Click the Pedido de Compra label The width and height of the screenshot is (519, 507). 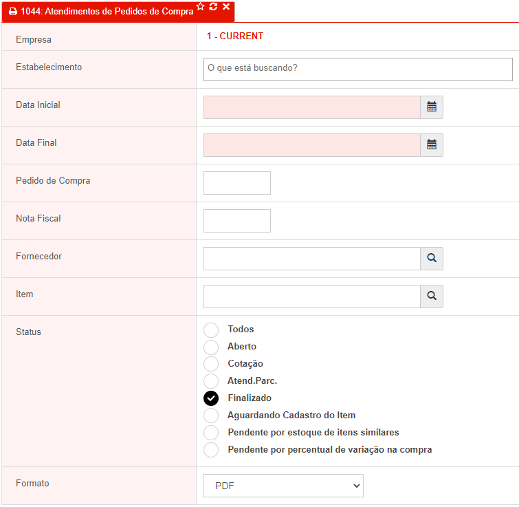[x=53, y=181]
